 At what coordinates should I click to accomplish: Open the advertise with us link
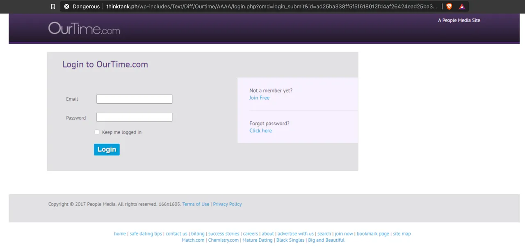(x=296, y=234)
